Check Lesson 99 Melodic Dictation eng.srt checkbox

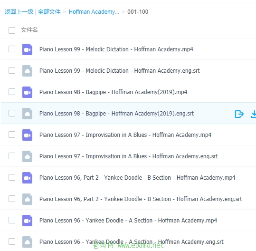(x=12, y=70)
